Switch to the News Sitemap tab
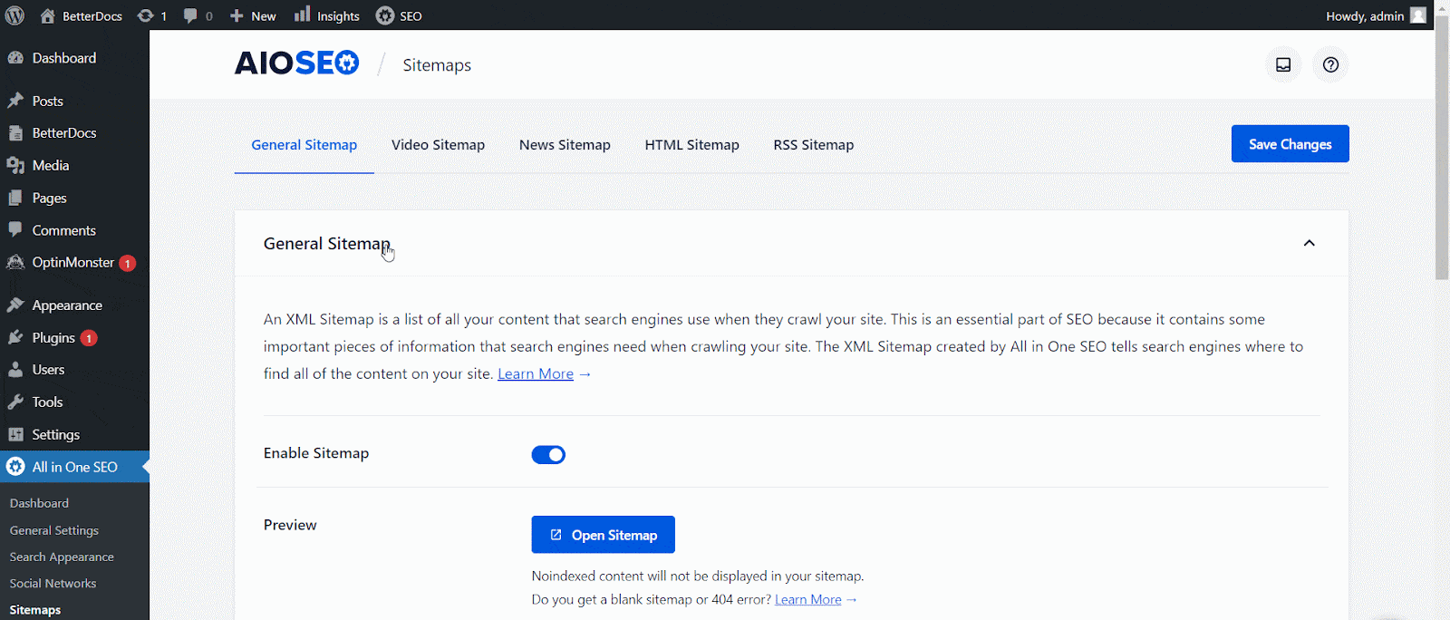 565,145
